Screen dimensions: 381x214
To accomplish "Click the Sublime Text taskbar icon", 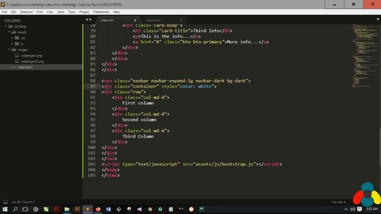I will pyautogui.click(x=88, y=209).
